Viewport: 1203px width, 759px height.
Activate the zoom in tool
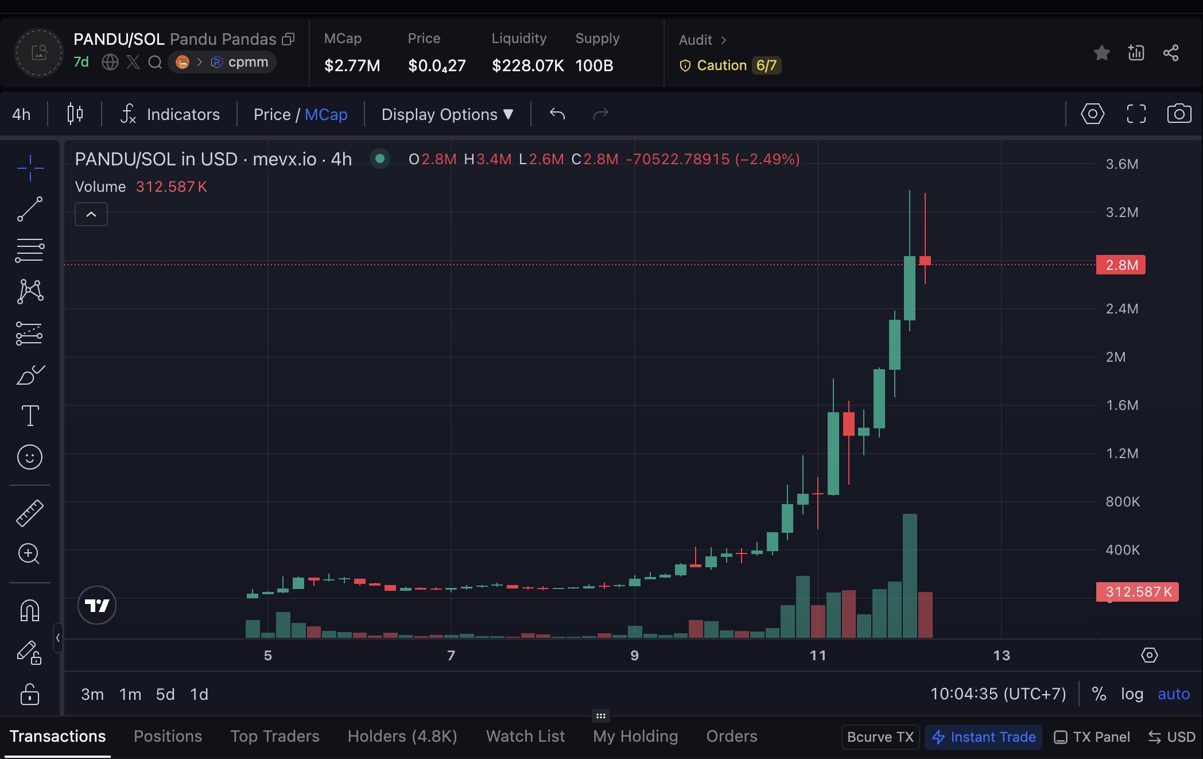(29, 554)
